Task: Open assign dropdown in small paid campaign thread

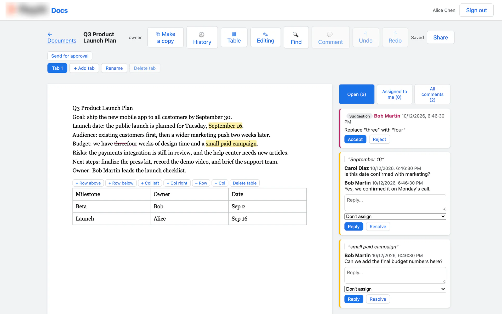Action: (x=395, y=289)
